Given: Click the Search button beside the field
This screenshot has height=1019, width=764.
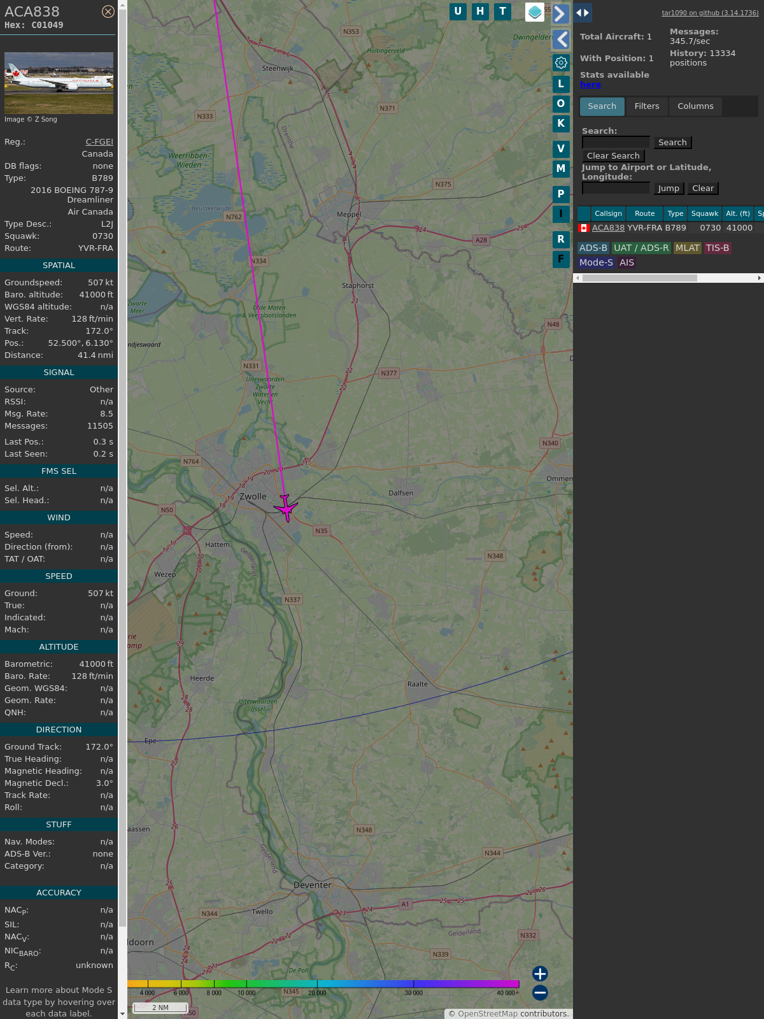Looking at the screenshot, I should [672, 143].
